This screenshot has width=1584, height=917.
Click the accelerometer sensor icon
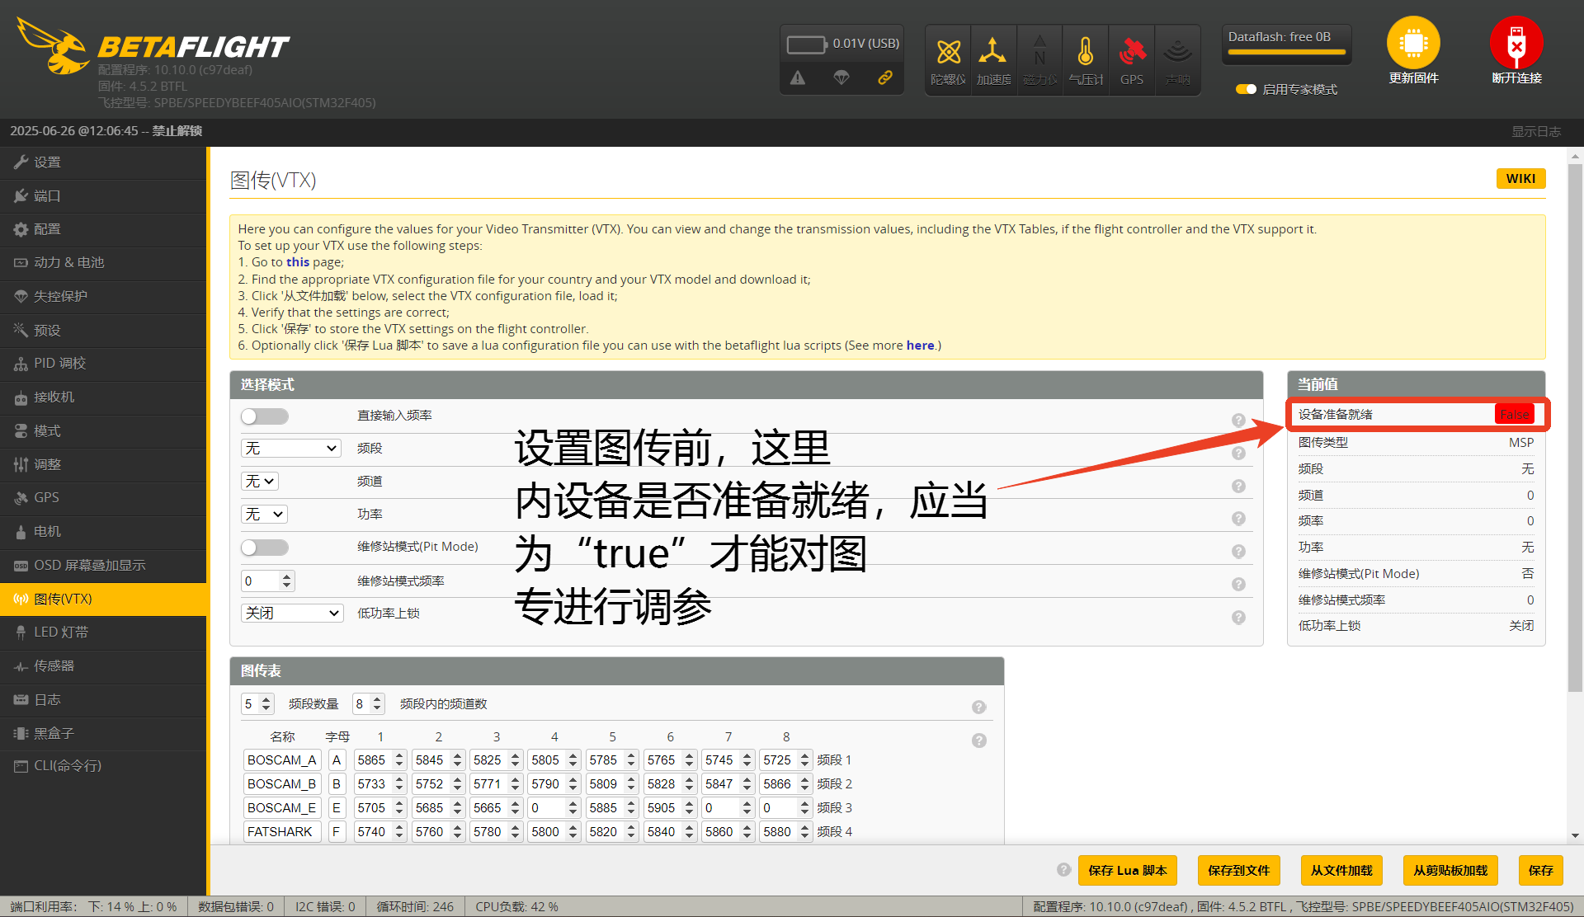coord(992,51)
